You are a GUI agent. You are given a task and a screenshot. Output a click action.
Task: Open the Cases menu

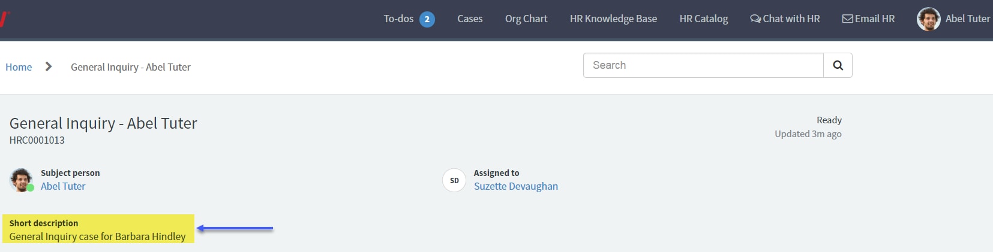[470, 19]
